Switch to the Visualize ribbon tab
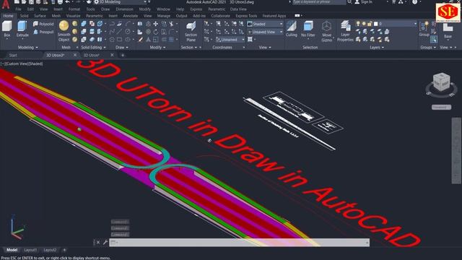The height and width of the screenshot is (260, 462). coord(73,16)
